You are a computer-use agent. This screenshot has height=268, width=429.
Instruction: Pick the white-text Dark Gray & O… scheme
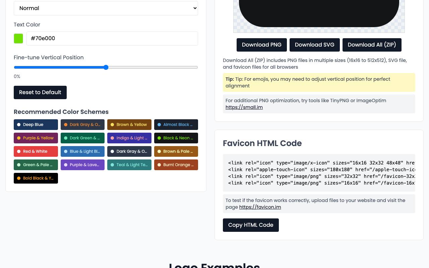129,151
